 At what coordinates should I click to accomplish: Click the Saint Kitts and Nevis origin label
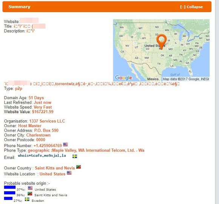point(51,195)
